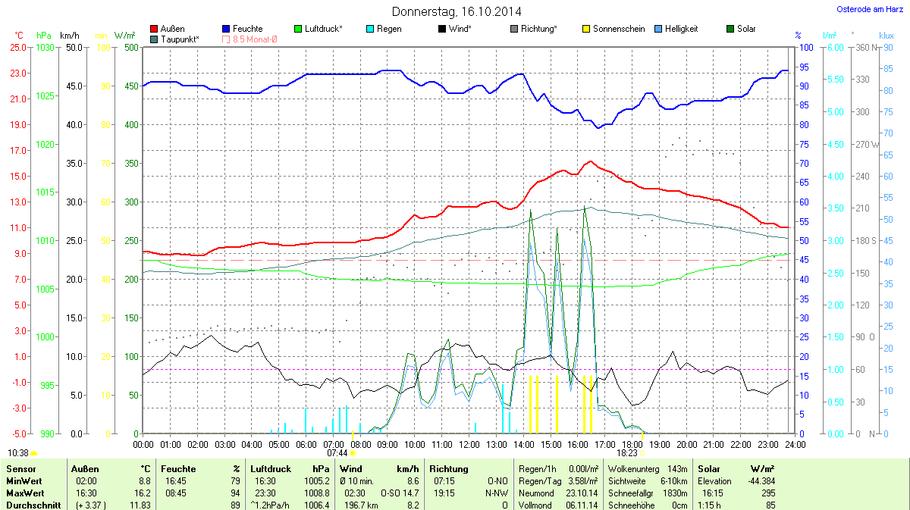This screenshot has width=910, height=510.
Task: Click the Helligkeit legend square
Action: click(x=658, y=29)
